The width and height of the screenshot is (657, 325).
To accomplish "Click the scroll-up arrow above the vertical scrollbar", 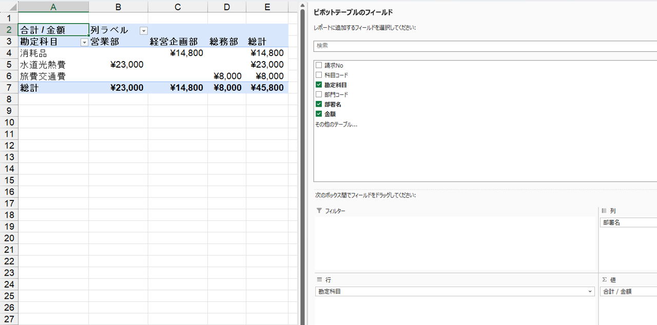I will 302,5.
